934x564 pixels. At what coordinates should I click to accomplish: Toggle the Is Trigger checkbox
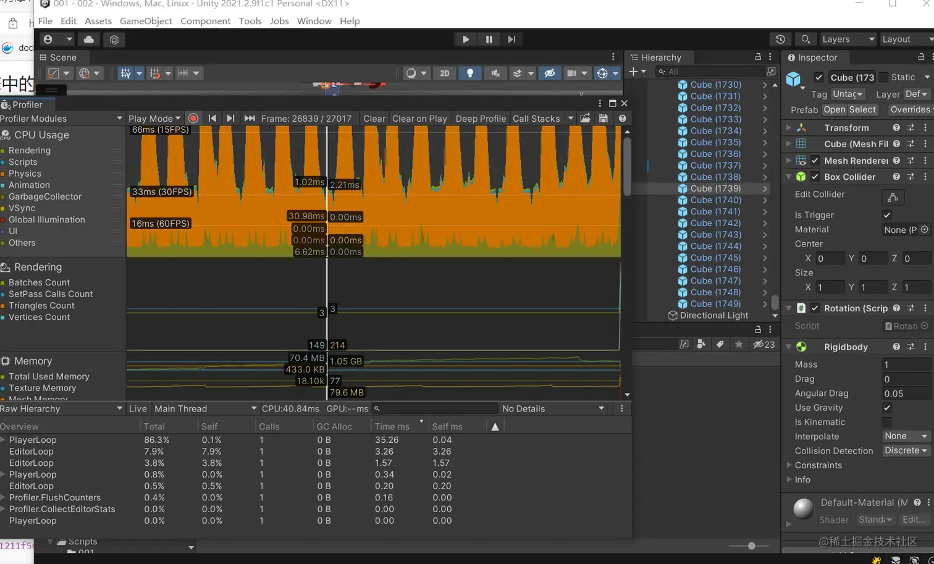coord(887,215)
